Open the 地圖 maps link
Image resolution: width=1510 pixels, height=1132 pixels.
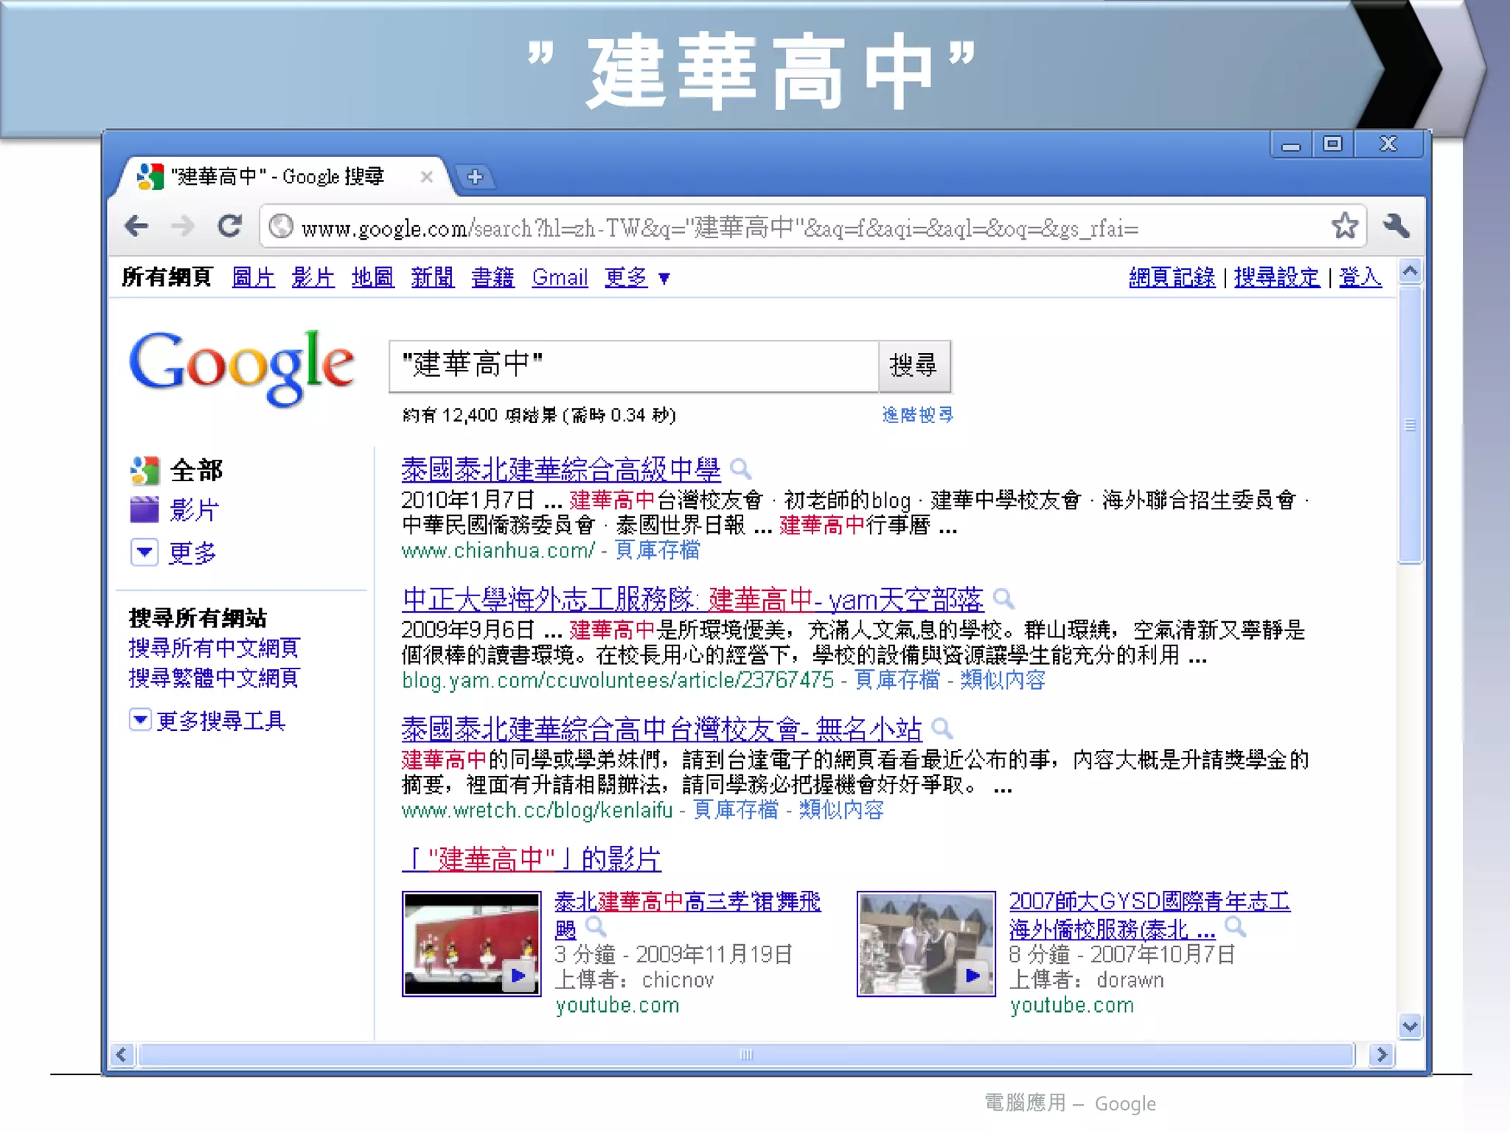click(372, 277)
